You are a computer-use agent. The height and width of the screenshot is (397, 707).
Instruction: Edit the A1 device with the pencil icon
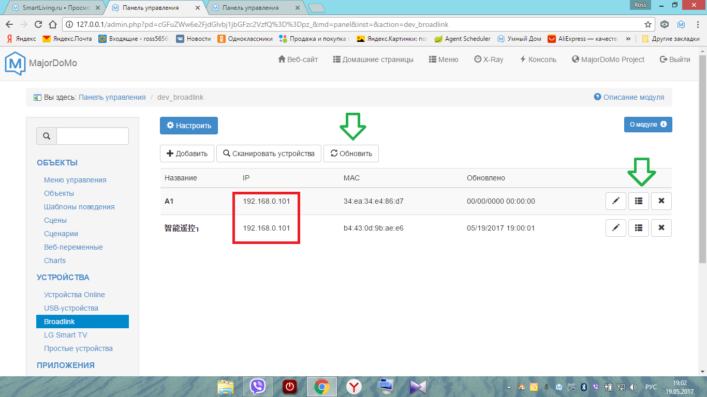(x=616, y=201)
